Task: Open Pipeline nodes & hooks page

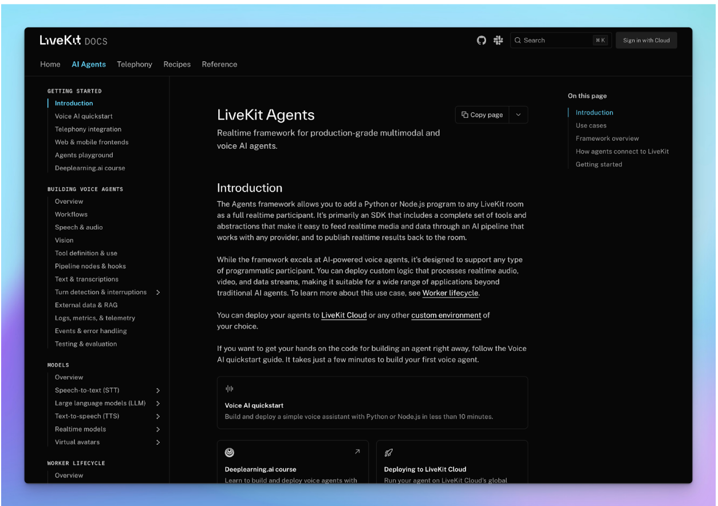Action: click(90, 266)
